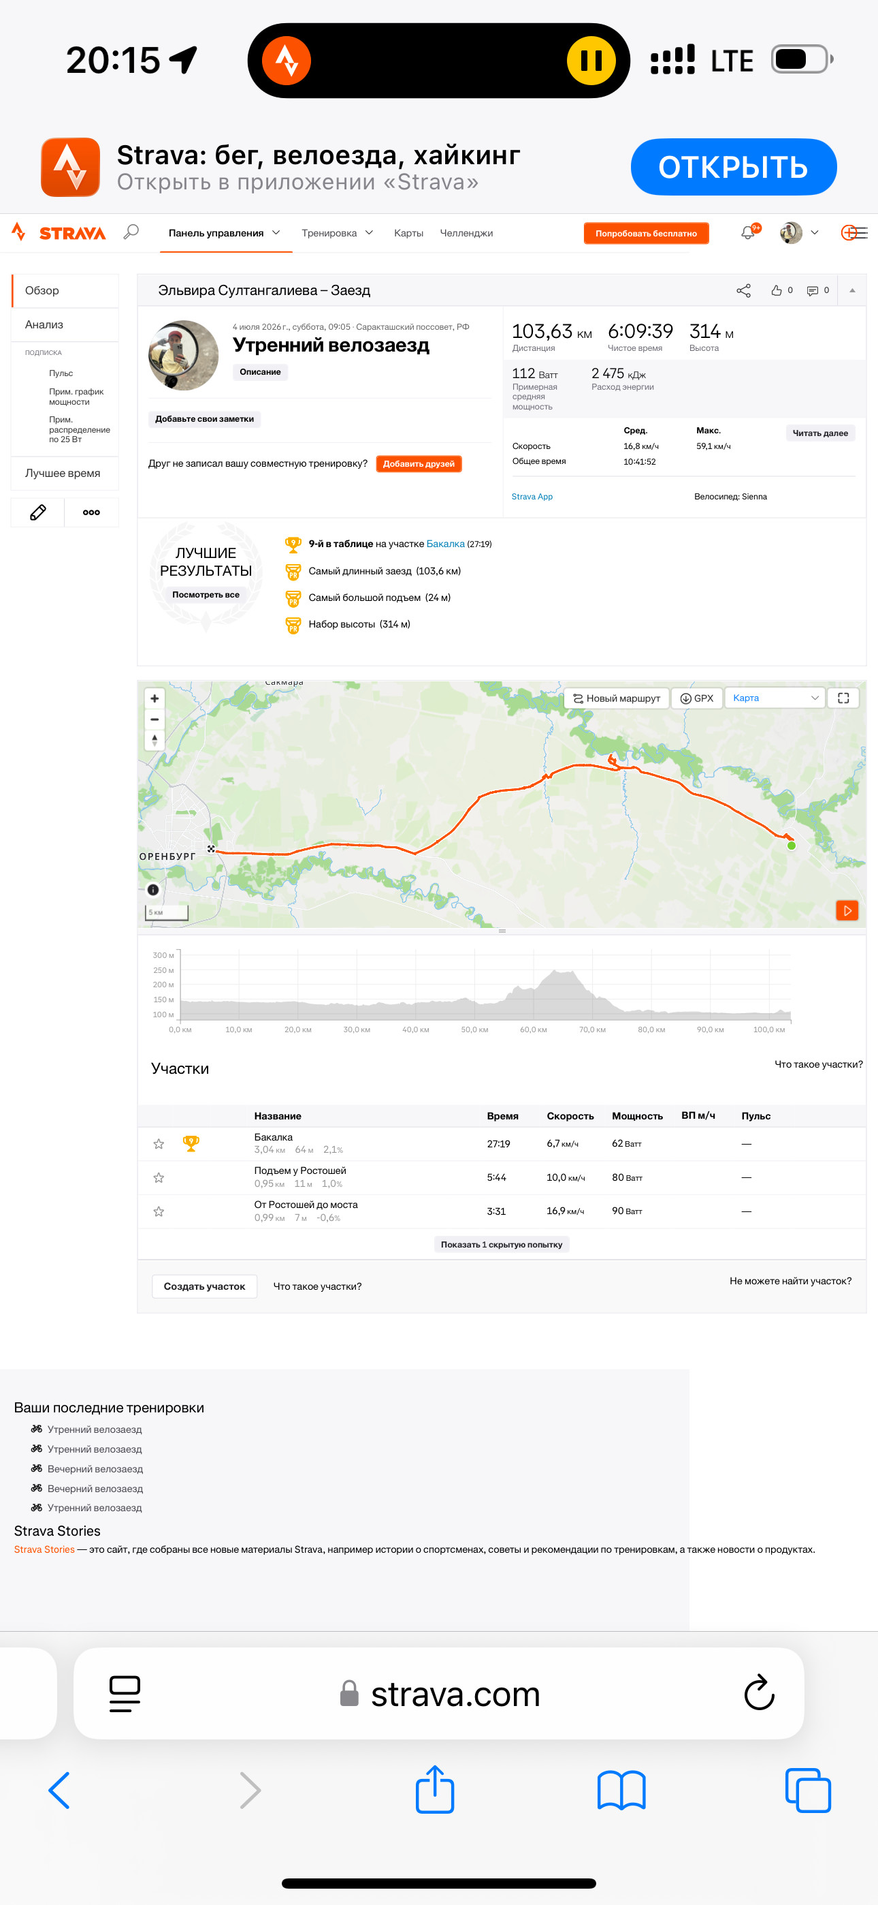Click the Strava search magnifier icon

tap(131, 232)
